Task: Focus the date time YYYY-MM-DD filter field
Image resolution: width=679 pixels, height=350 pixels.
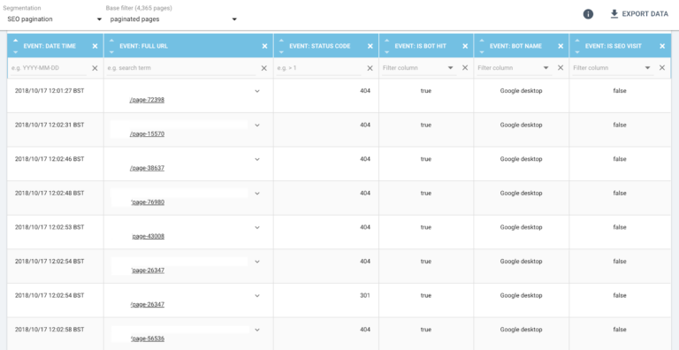Action: pos(50,68)
